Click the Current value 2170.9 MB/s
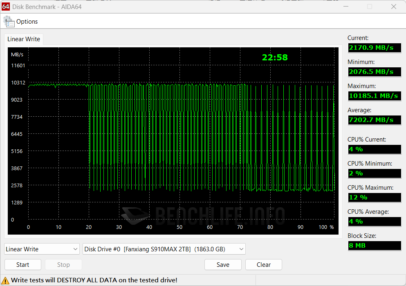Image resolution: width=406 pixels, height=286 pixels. (x=375, y=48)
